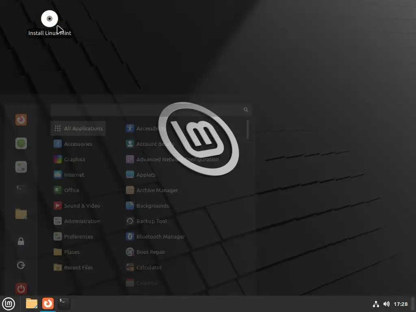Launch Firefox from menu favorites sidebar

(21, 120)
